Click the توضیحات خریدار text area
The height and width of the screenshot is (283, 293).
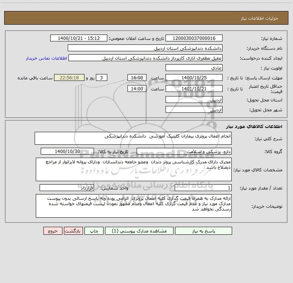[x=134, y=206]
